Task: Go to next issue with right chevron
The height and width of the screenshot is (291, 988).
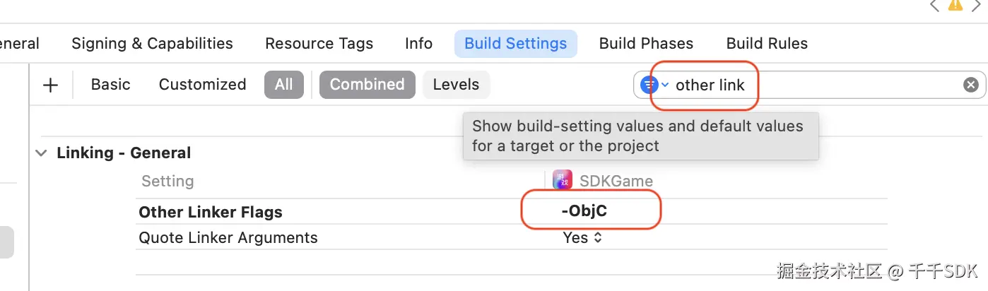Action: coord(979,5)
